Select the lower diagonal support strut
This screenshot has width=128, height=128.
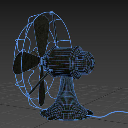(39, 83)
